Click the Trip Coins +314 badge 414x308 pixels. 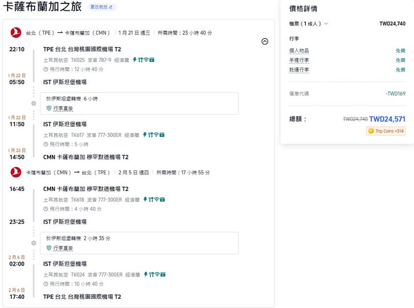(386, 131)
